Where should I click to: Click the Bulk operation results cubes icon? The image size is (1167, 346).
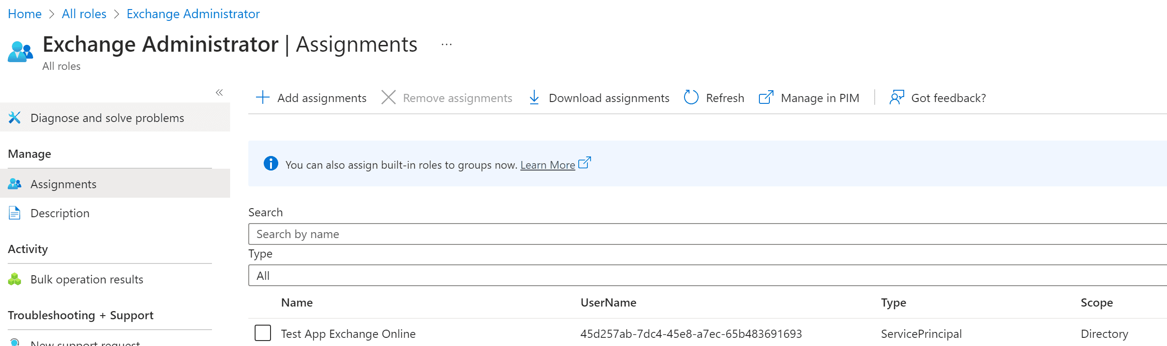point(15,279)
